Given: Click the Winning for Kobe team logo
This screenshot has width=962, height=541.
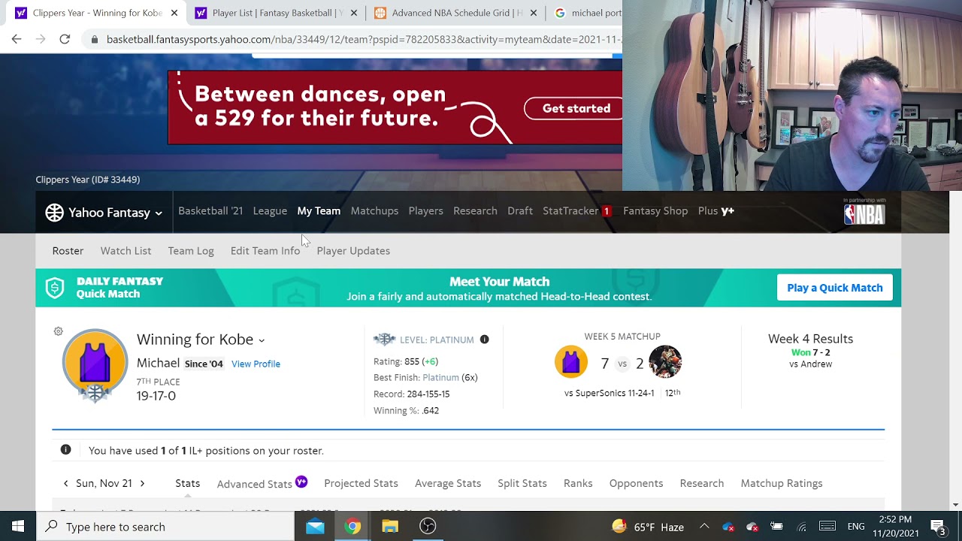Looking at the screenshot, I should click(95, 365).
